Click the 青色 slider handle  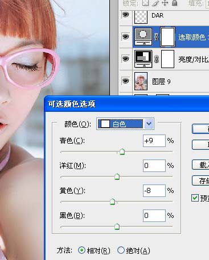click(122, 152)
